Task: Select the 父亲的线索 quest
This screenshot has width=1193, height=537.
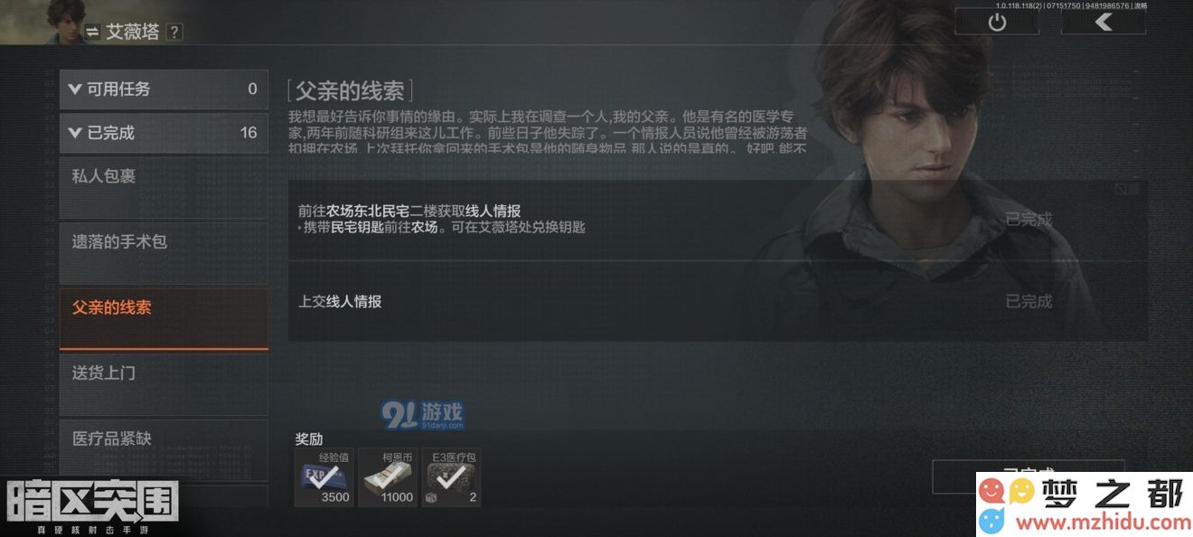Action: click(x=164, y=319)
